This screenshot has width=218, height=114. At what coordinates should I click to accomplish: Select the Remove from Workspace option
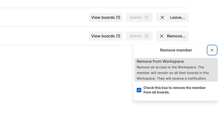(160, 61)
